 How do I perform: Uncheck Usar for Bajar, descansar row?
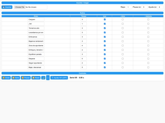tap(105, 67)
